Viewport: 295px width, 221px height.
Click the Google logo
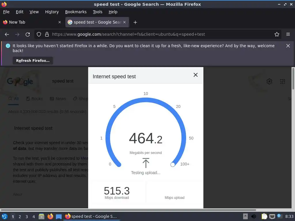(20, 81)
